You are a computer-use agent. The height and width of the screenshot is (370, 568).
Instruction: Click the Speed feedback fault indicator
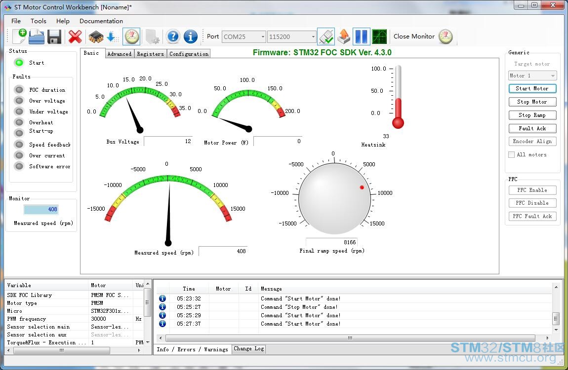pyautogui.click(x=19, y=145)
